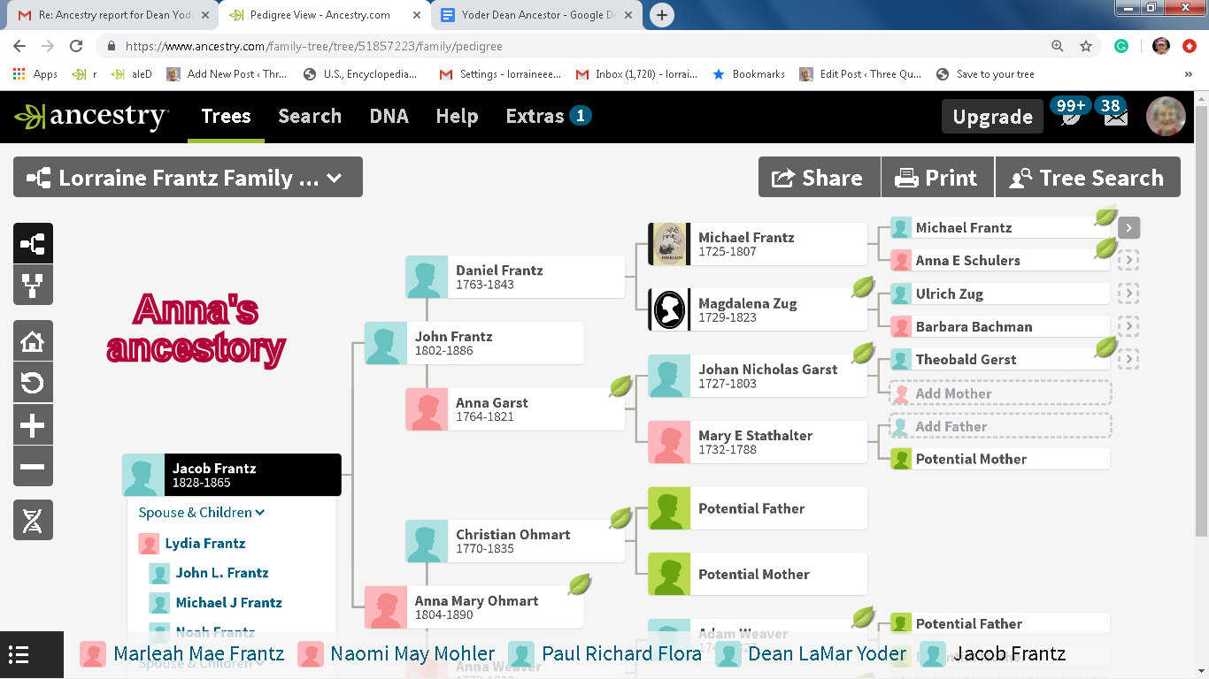1209x679 pixels.
Task: Open the Search menu
Action: (x=309, y=116)
